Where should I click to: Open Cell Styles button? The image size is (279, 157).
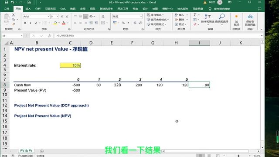pyautogui.click(x=157, y=24)
